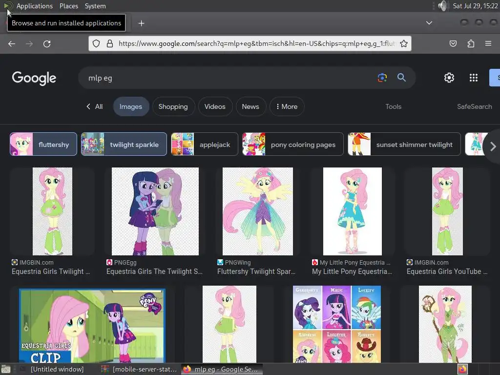Open IMGBIN Equestria Girls YouTube image

click(x=447, y=211)
